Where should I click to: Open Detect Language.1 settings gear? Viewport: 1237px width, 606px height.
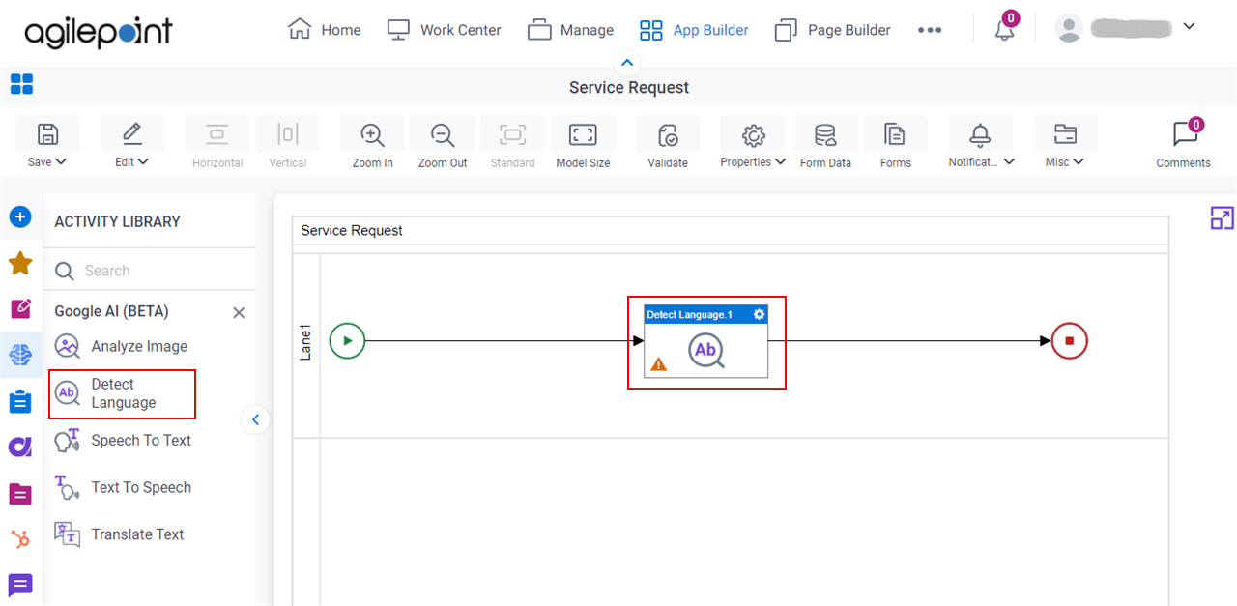[759, 314]
